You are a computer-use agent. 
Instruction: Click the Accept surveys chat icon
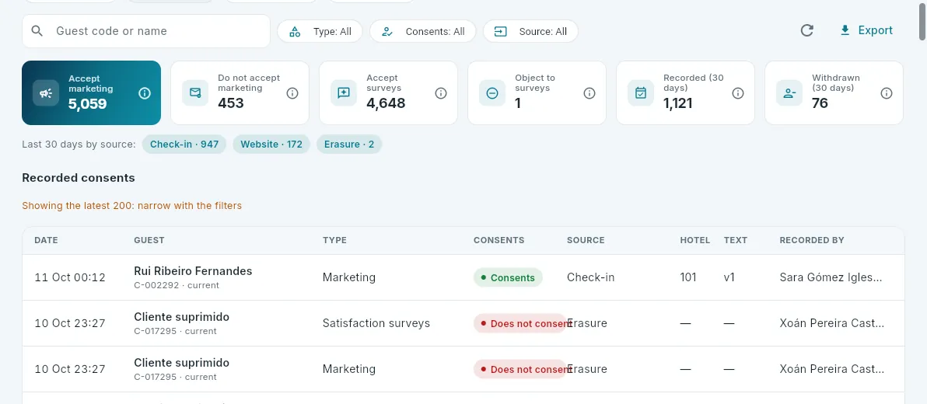click(x=343, y=92)
